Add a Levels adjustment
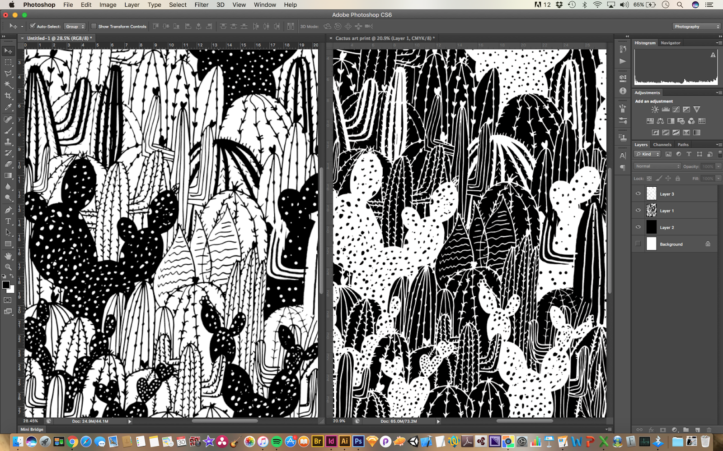The width and height of the screenshot is (723, 451). pyautogui.click(x=666, y=110)
